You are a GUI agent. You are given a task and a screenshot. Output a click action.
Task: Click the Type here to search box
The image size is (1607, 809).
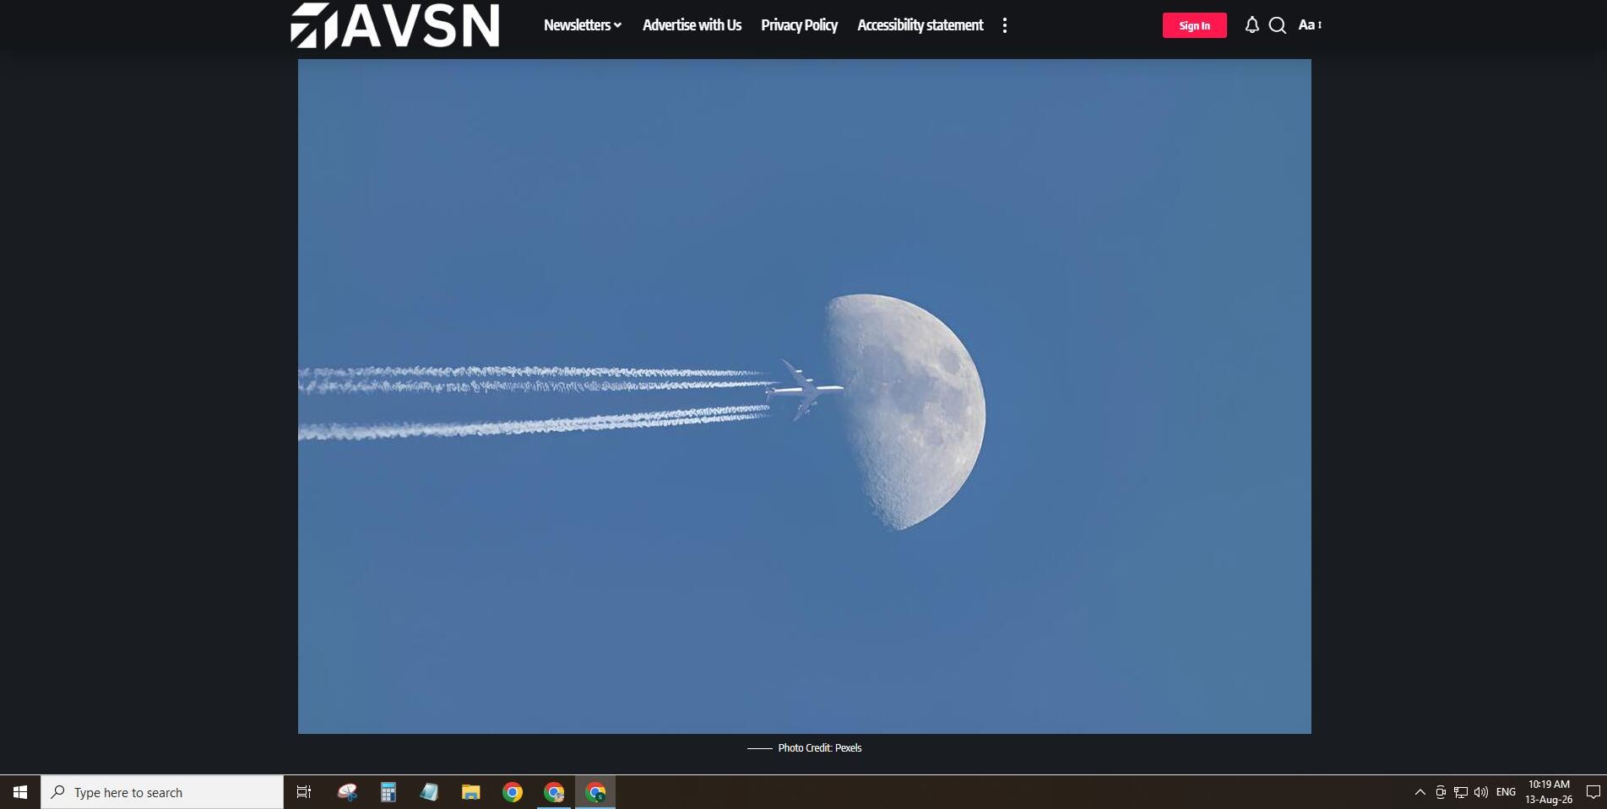point(162,792)
